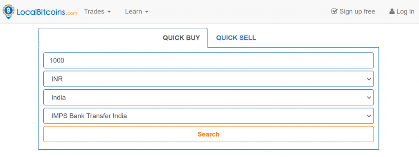The image size is (419, 157).
Task: Click the LocalBitcoins orange pin logo icon
Action: 9,11
